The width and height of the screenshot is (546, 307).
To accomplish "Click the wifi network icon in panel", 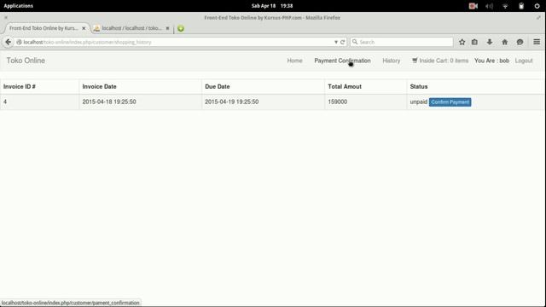I will [x=505, y=6].
